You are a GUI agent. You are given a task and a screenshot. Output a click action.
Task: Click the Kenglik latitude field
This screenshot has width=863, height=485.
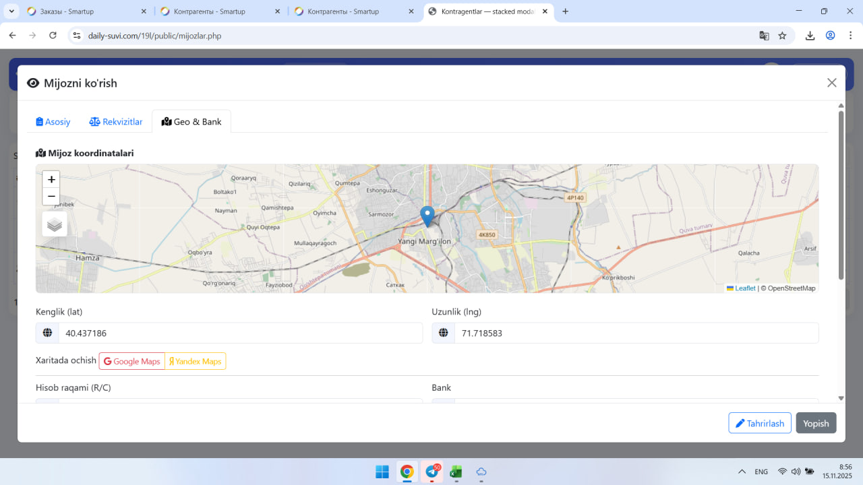pyautogui.click(x=240, y=333)
